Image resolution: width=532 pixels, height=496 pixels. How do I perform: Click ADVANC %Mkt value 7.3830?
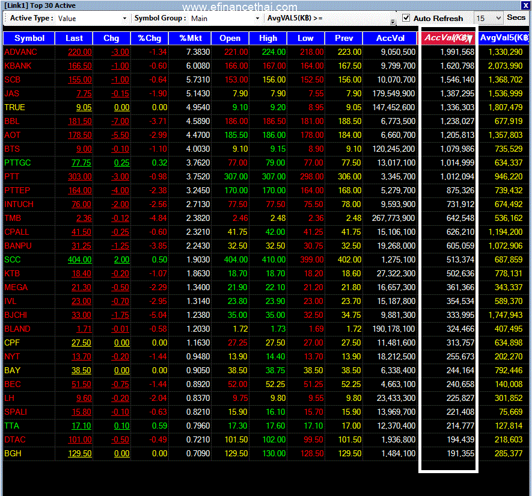point(198,52)
